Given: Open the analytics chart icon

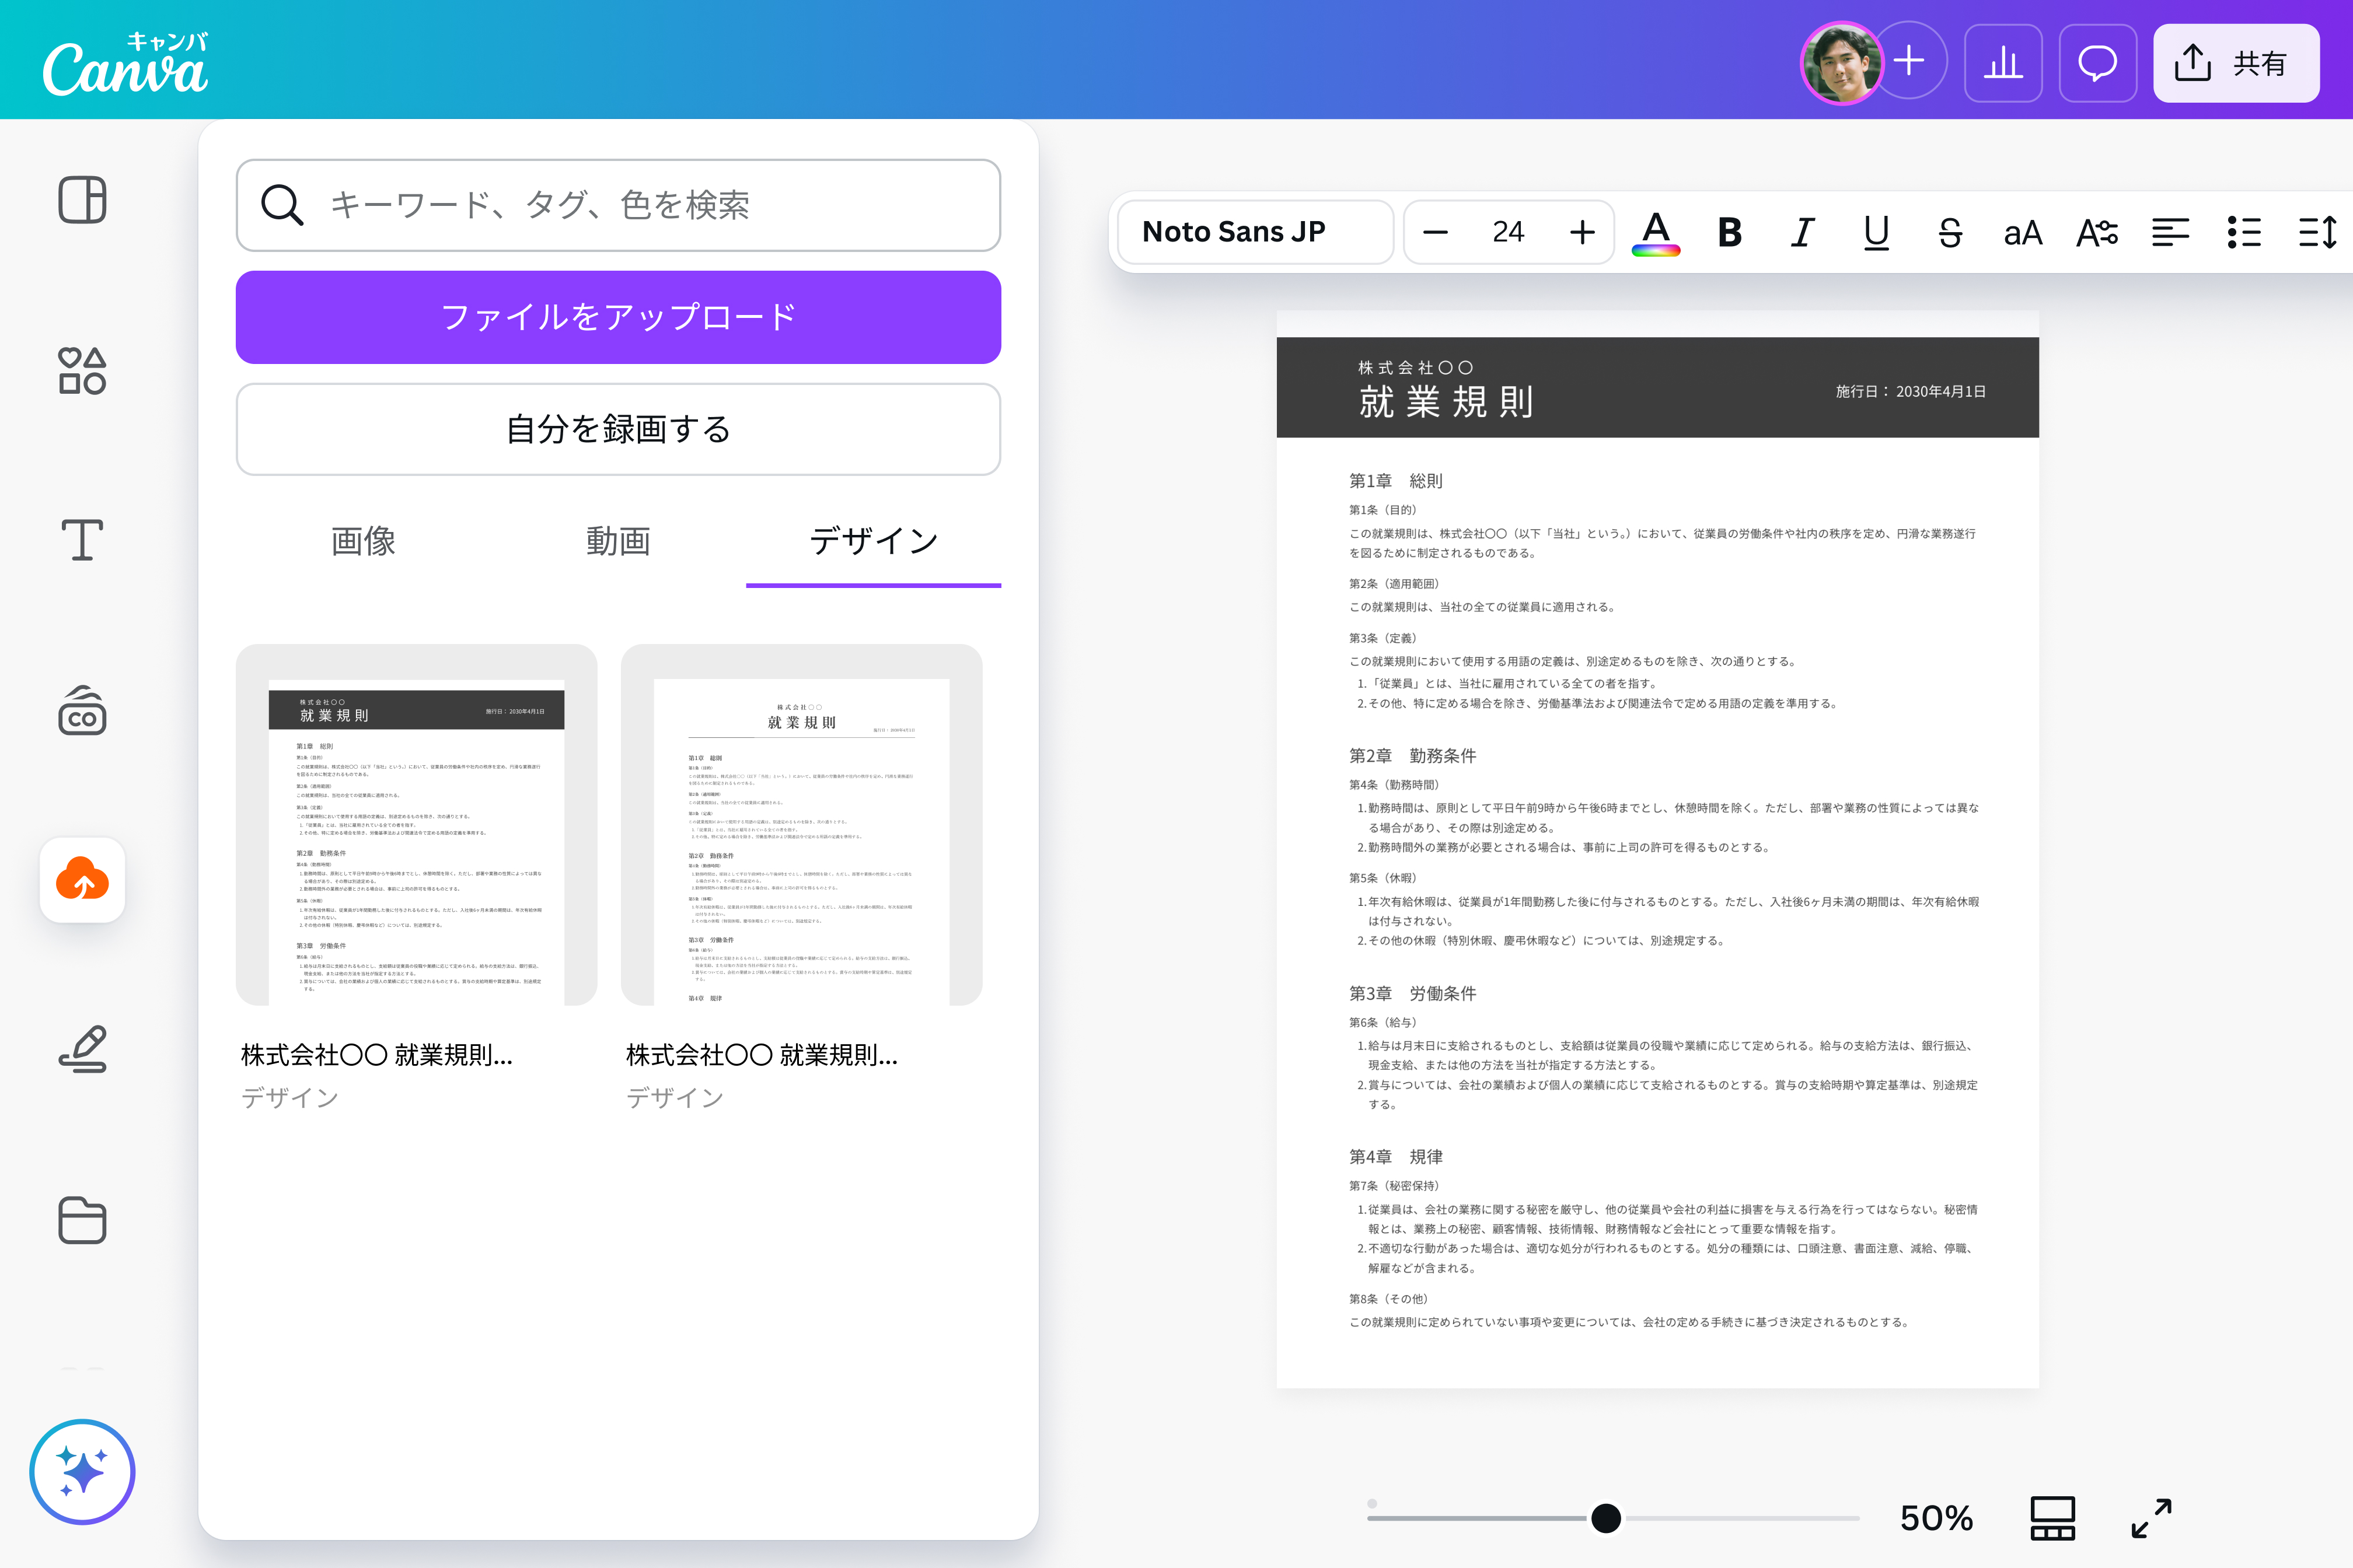Looking at the screenshot, I should tap(2003, 63).
